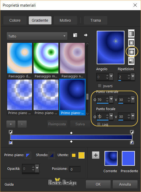141x192 pixels.
Task: Click the Primo piano foreground gradient icon
Action: click(28, 155)
